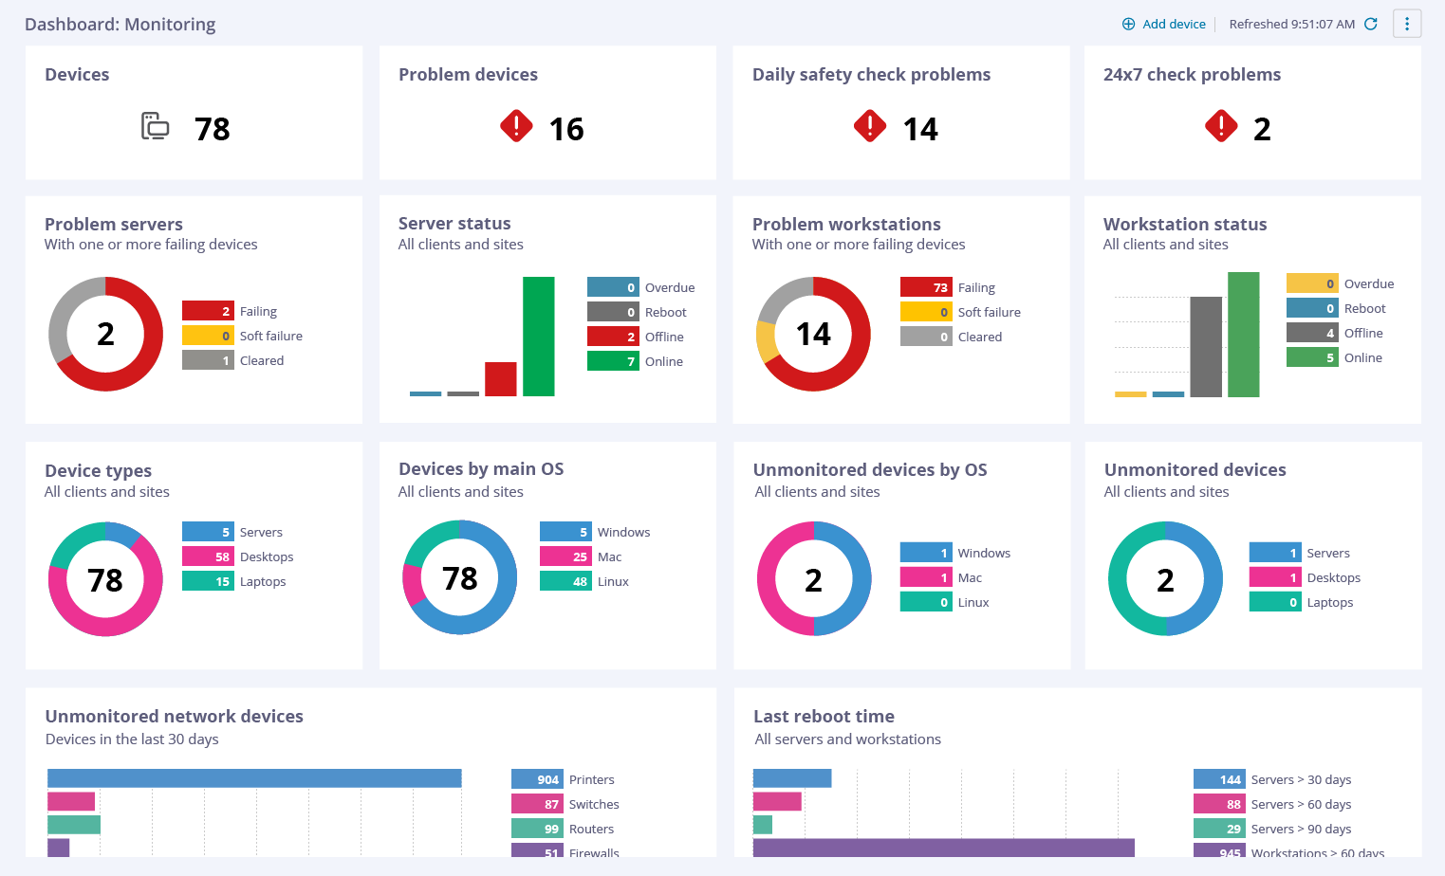
Task: Select Reboot legend in Workstation status
Action: [x=1337, y=308]
